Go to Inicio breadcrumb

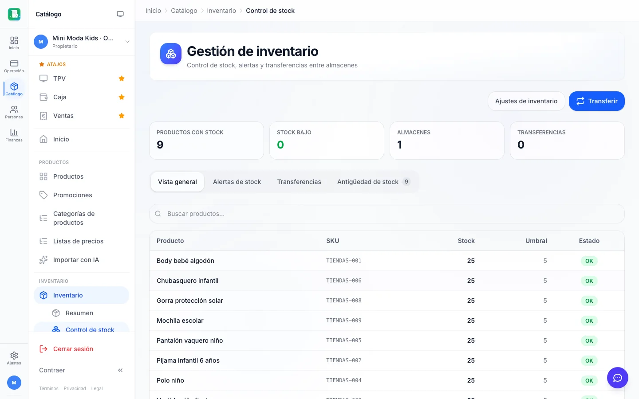point(153,11)
